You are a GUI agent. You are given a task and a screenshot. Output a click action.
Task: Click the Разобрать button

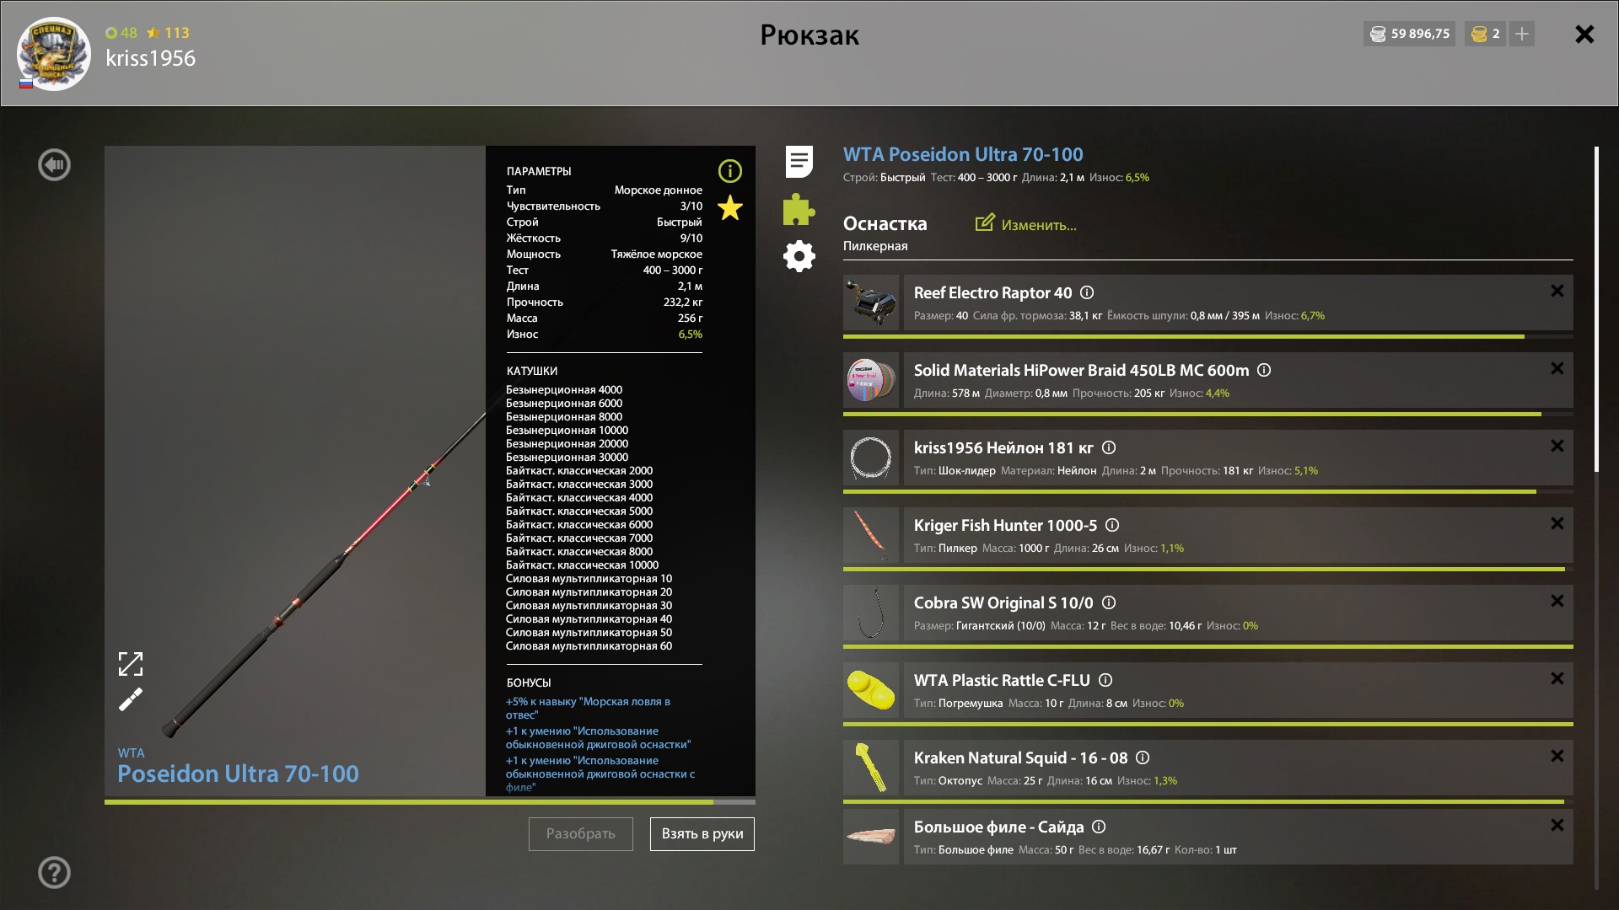[x=581, y=834]
